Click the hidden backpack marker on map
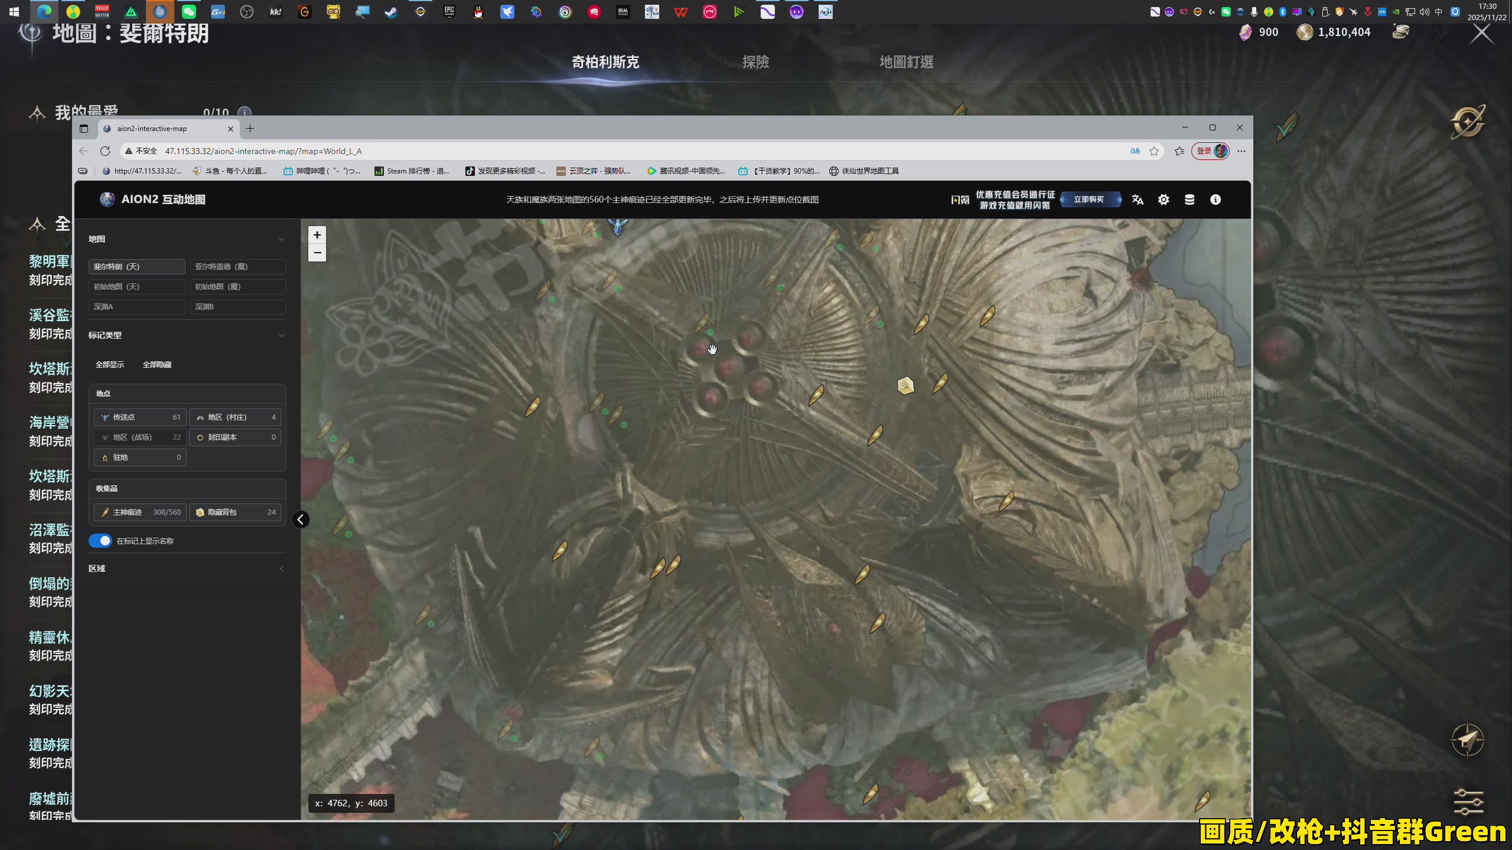The width and height of the screenshot is (1512, 850). click(905, 385)
